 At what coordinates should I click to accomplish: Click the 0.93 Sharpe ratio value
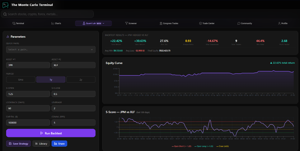click(x=188, y=41)
